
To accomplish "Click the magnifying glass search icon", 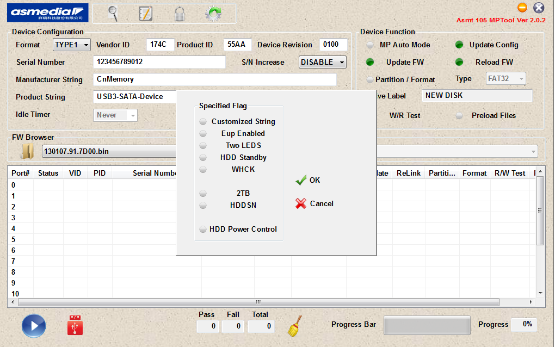I will (x=113, y=14).
